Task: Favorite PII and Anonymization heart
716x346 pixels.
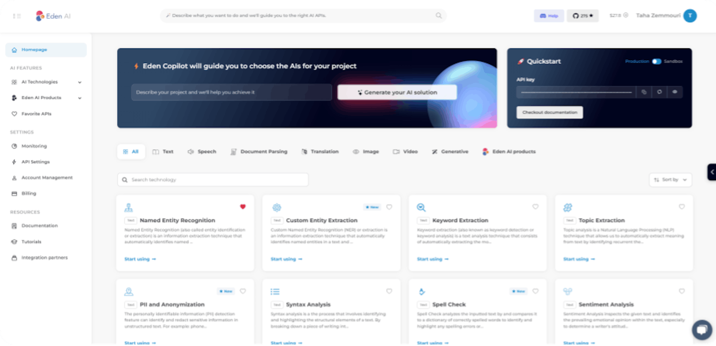Action: point(243,291)
